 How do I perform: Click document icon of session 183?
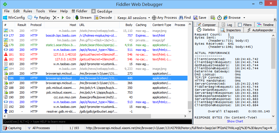click(6, 64)
